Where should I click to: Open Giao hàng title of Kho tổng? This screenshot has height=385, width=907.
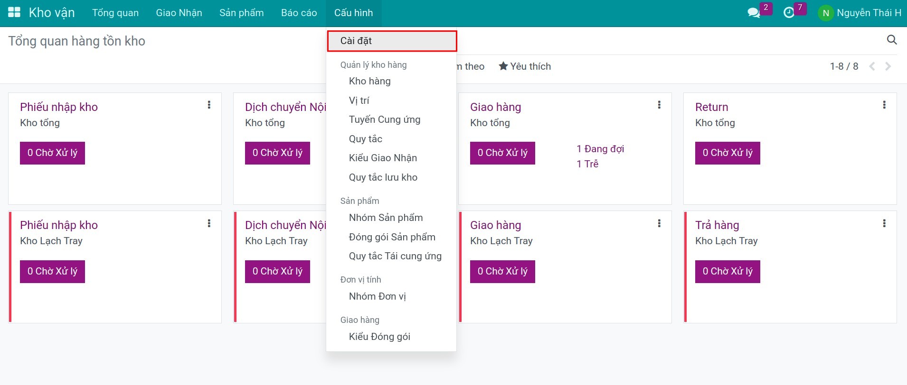click(x=496, y=107)
